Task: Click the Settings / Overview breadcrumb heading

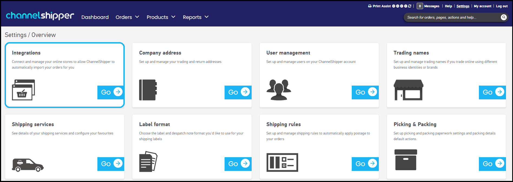Action: (x=30, y=35)
